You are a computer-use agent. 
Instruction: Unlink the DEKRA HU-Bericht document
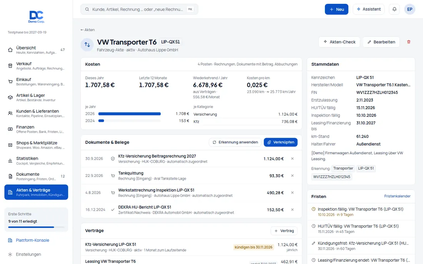(x=292, y=210)
